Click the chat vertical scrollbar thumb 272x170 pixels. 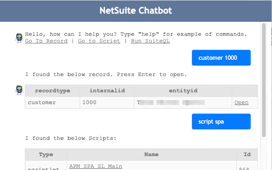(x=264, y=80)
